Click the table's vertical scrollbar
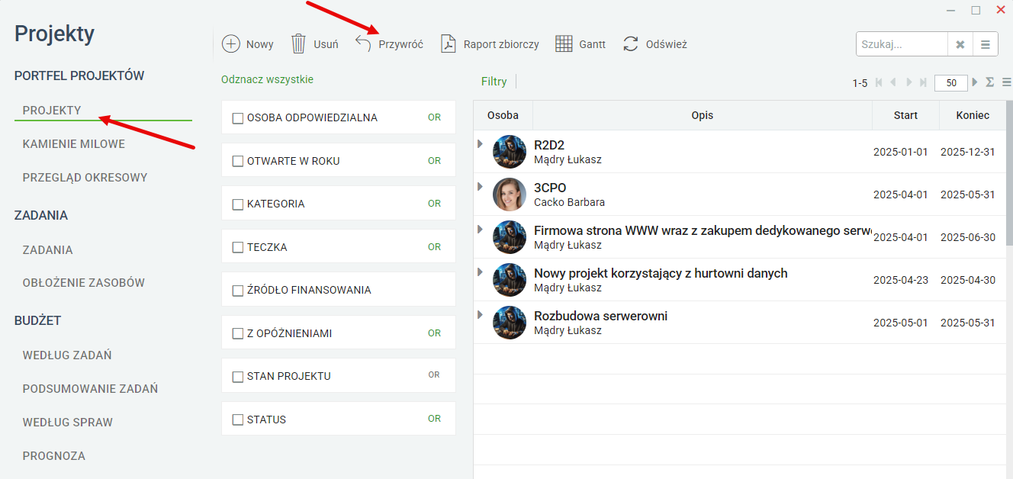The image size is (1013, 479). pos(1010,174)
